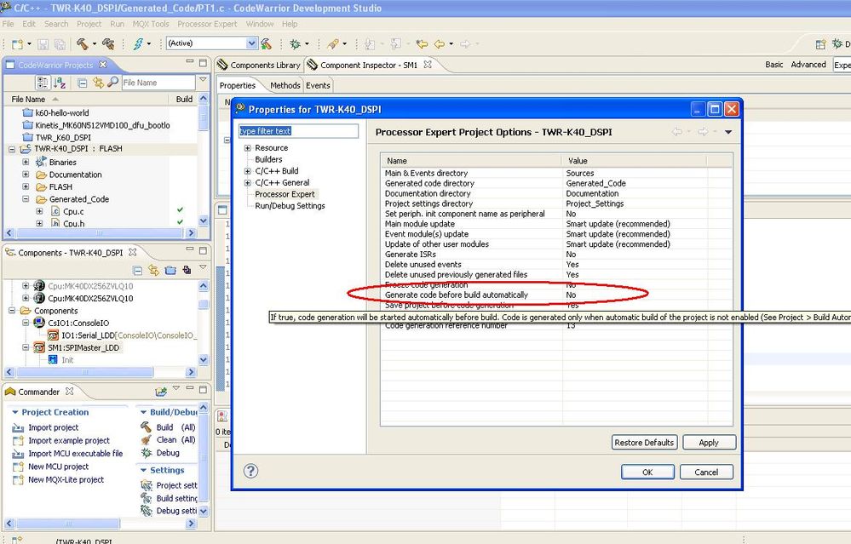This screenshot has height=544, width=851.
Task: Click OK in the Properties dialog
Action: coord(647,472)
